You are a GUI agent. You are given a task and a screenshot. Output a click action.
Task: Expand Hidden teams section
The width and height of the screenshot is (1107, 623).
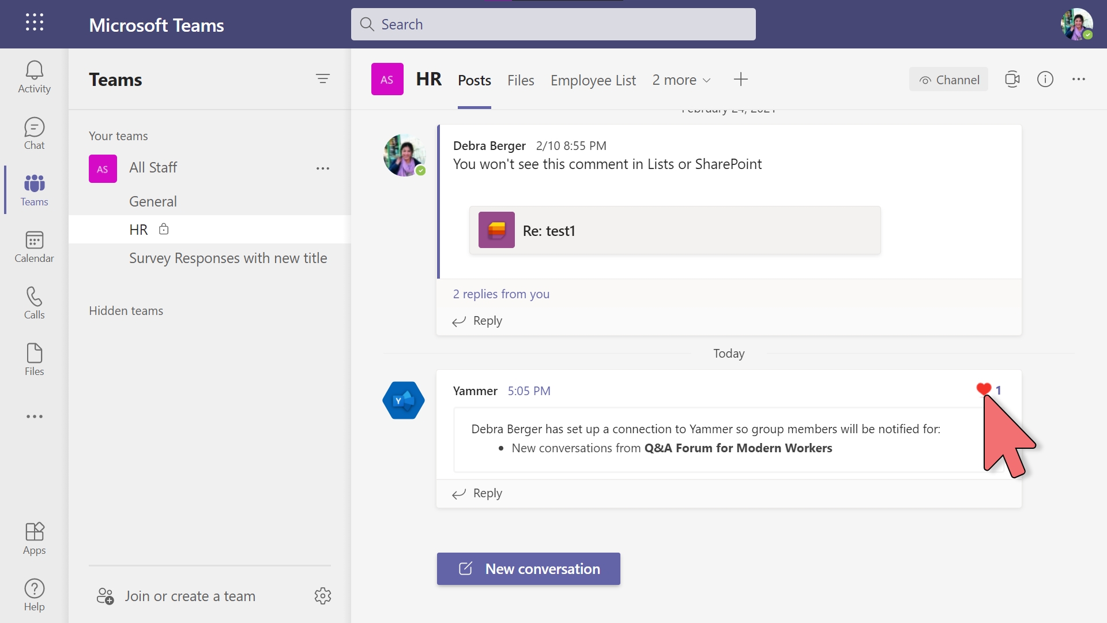click(126, 310)
